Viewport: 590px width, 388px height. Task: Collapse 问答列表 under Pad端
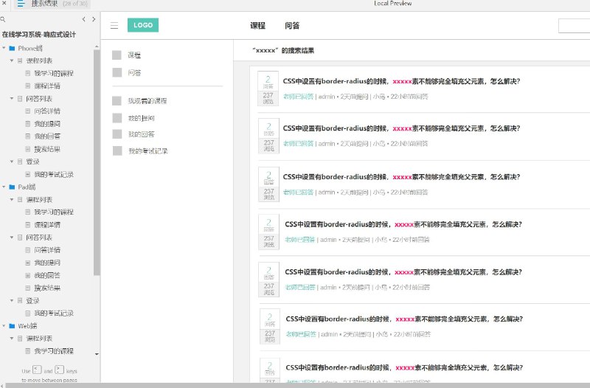tap(12, 238)
